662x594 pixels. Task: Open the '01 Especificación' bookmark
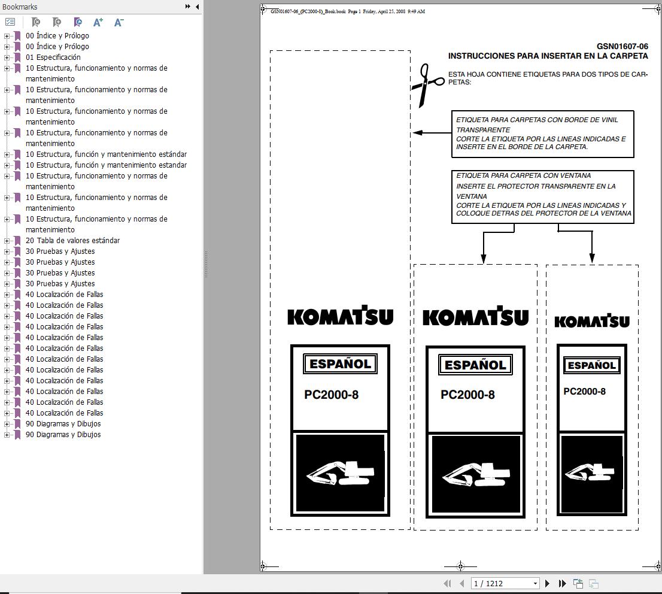point(53,57)
